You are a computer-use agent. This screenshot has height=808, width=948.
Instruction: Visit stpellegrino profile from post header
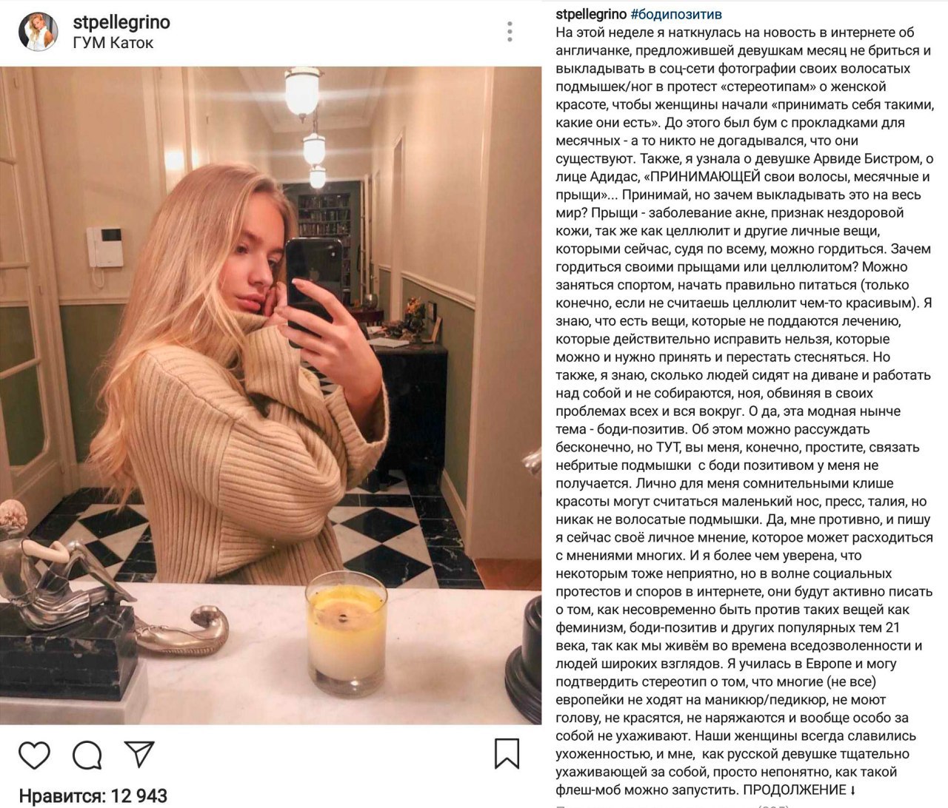(121, 22)
